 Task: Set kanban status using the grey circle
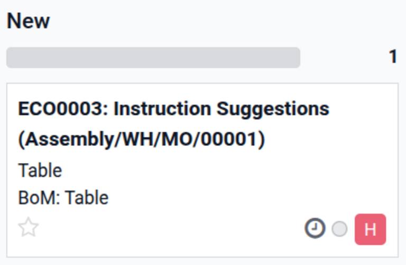339,229
